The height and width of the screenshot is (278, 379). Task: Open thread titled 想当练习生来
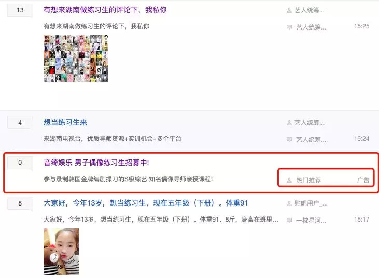(x=65, y=122)
